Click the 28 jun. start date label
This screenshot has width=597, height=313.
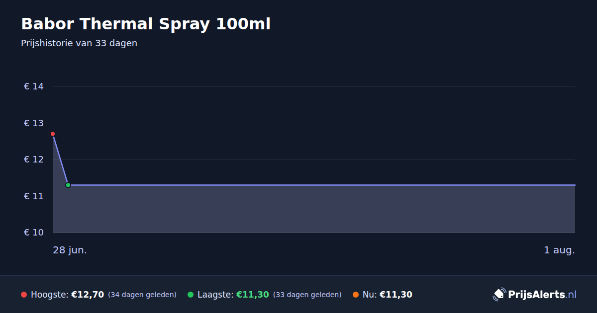click(70, 250)
